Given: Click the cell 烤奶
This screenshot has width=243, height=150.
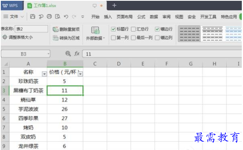Looking at the screenshot, I should (28, 128).
